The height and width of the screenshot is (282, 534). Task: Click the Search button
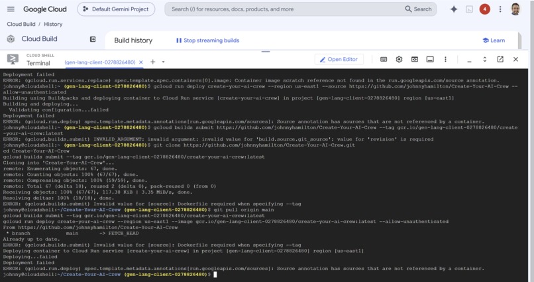click(418, 9)
